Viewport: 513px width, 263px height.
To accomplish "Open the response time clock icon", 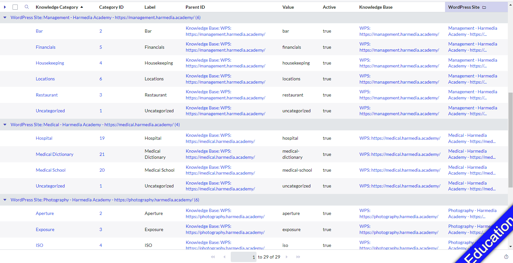I will point(506,257).
